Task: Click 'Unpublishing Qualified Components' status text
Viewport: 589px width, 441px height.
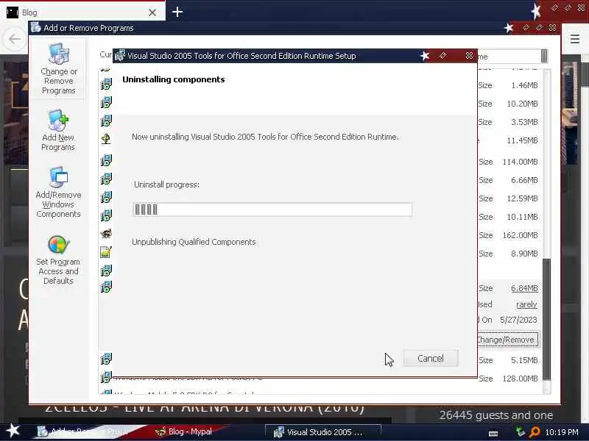Action: pos(194,242)
